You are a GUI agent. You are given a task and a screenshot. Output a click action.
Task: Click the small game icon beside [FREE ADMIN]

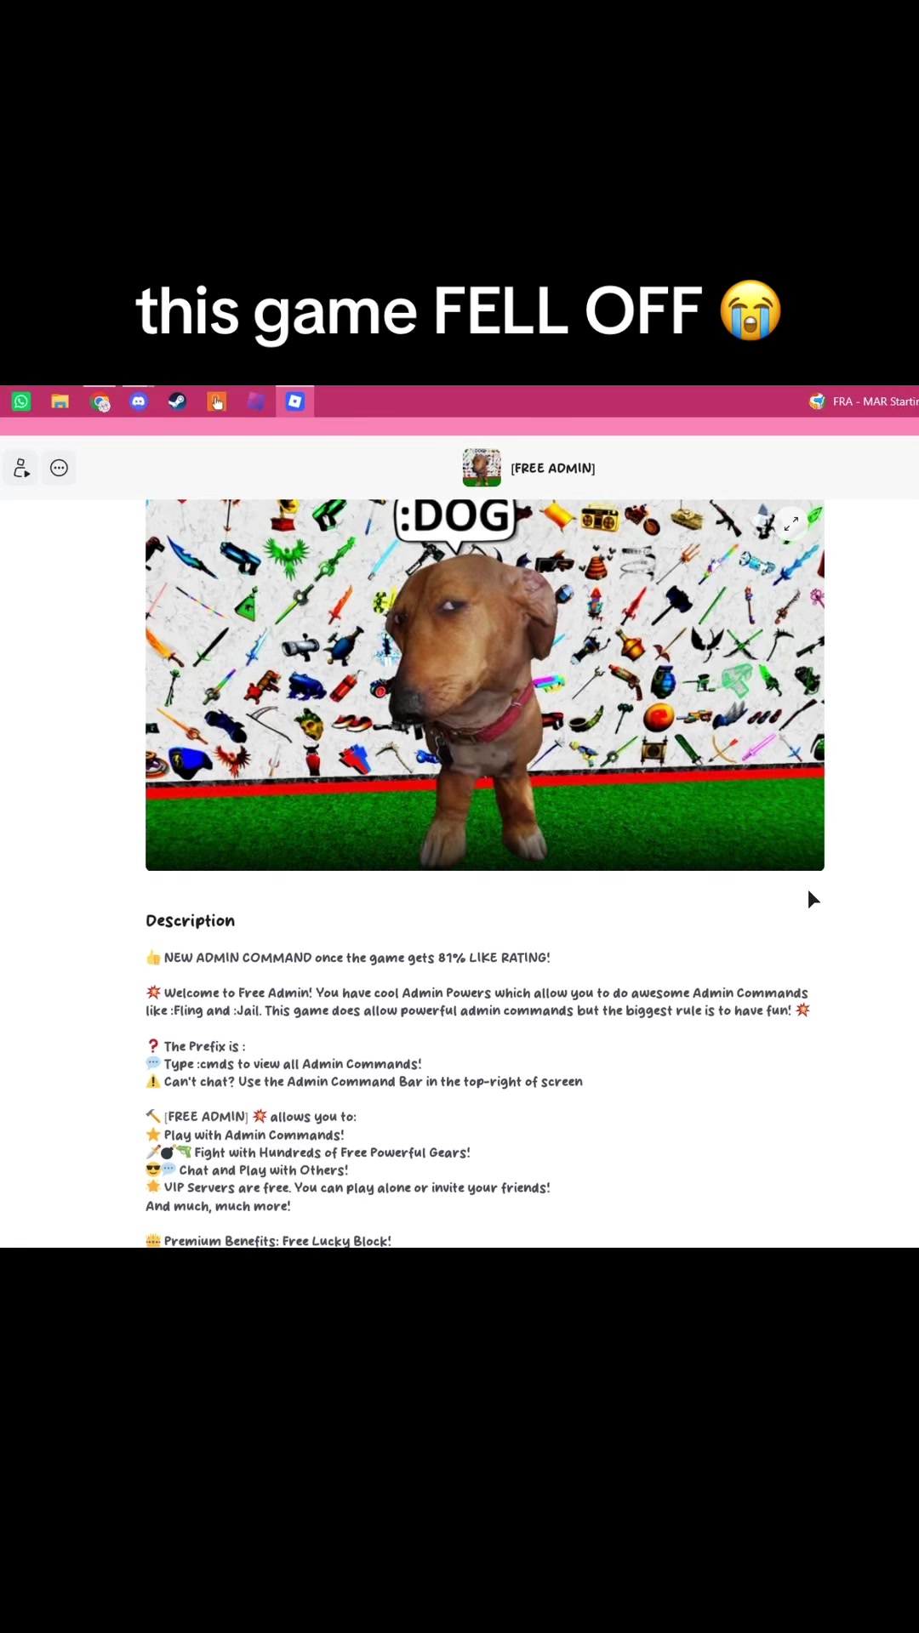[482, 468]
